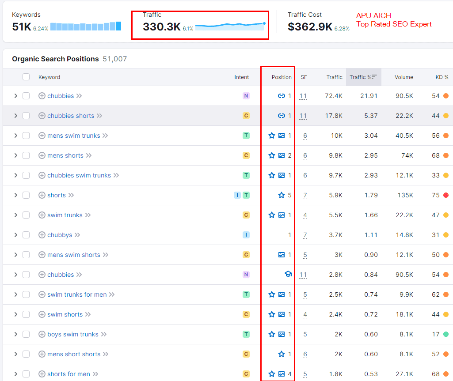Viewport: 453px width, 381px height.
Task: Select the checkbox for 'chubbys' row
Action: coord(26,235)
